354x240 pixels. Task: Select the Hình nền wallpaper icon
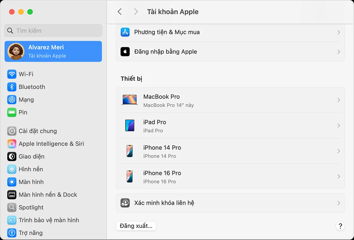pos(12,169)
